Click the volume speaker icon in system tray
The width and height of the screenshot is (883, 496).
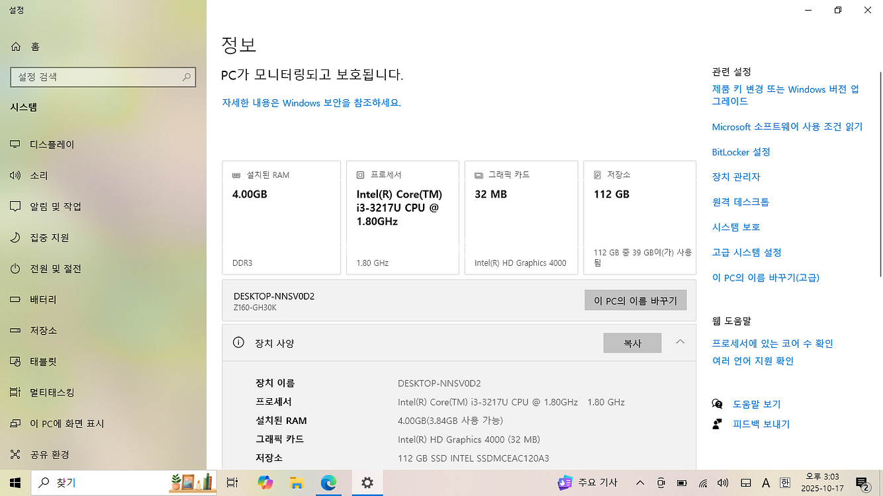click(x=723, y=482)
